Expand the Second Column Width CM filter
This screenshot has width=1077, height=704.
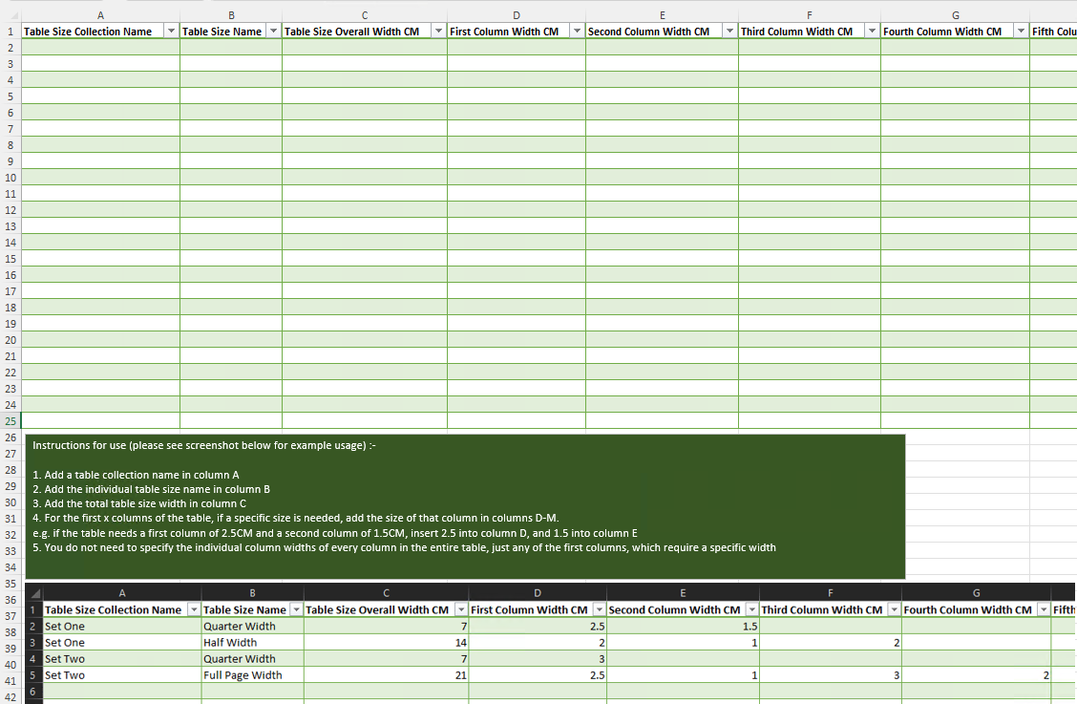pyautogui.click(x=729, y=31)
